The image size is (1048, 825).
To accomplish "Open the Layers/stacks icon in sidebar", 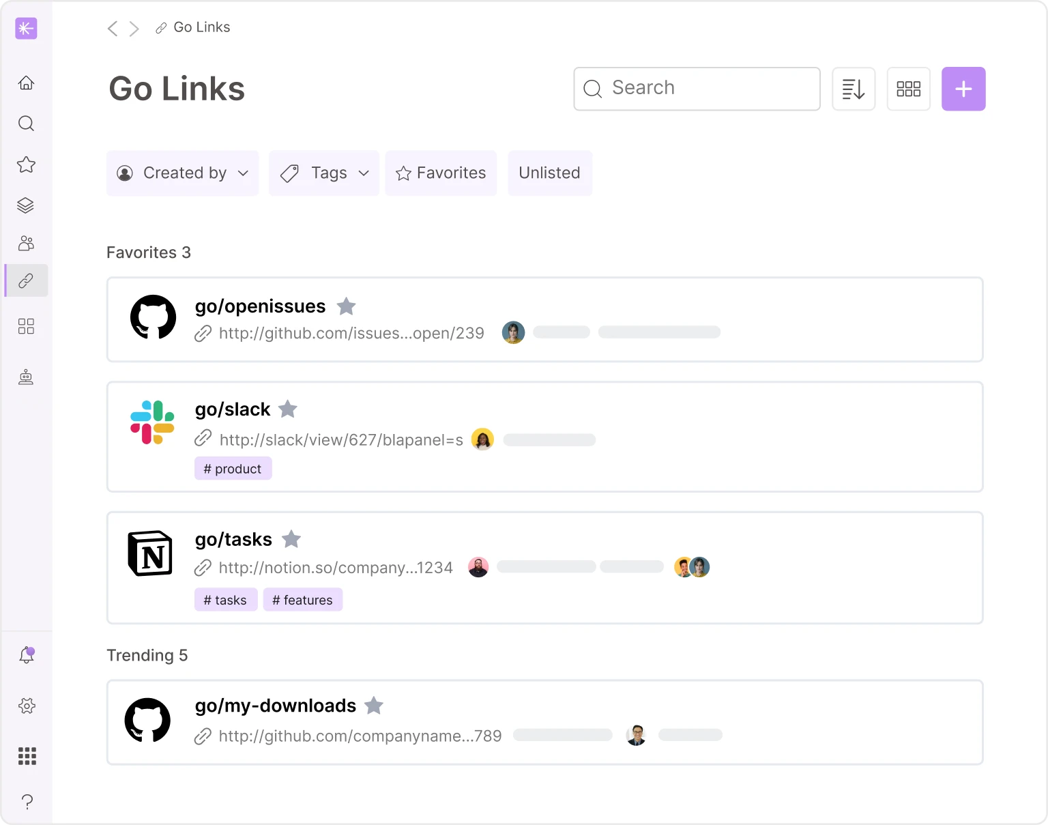I will (x=26, y=205).
